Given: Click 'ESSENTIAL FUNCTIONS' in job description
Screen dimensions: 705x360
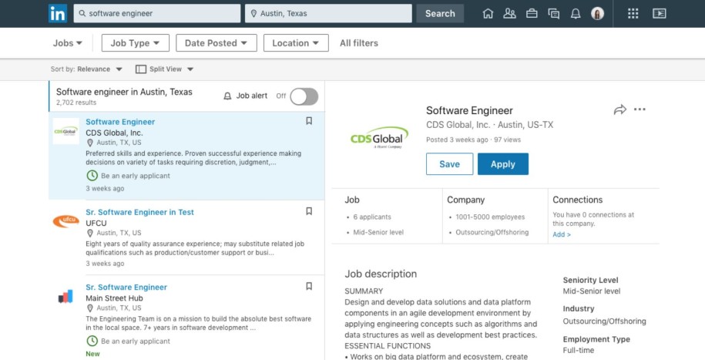Looking at the screenshot, I should 388,346.
